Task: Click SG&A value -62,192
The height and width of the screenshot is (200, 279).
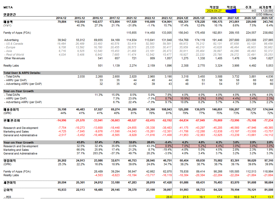Action: pyautogui.click(x=167, y=121)
